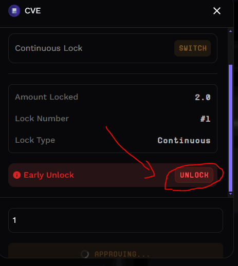The height and width of the screenshot is (266, 238).
Task: Click the Lock Number label
Action: 42,119
